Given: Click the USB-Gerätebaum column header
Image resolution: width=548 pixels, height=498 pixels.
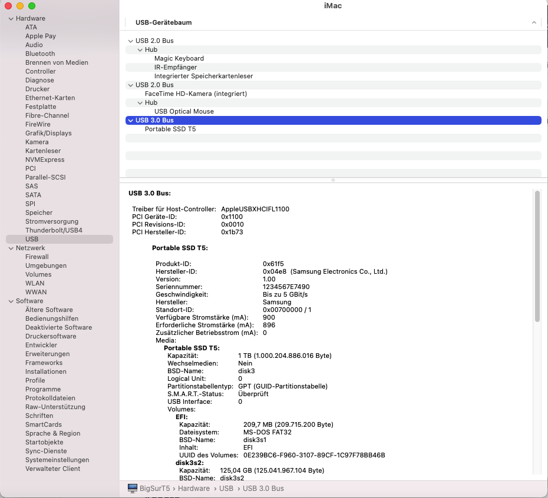Looking at the screenshot, I should [x=164, y=22].
